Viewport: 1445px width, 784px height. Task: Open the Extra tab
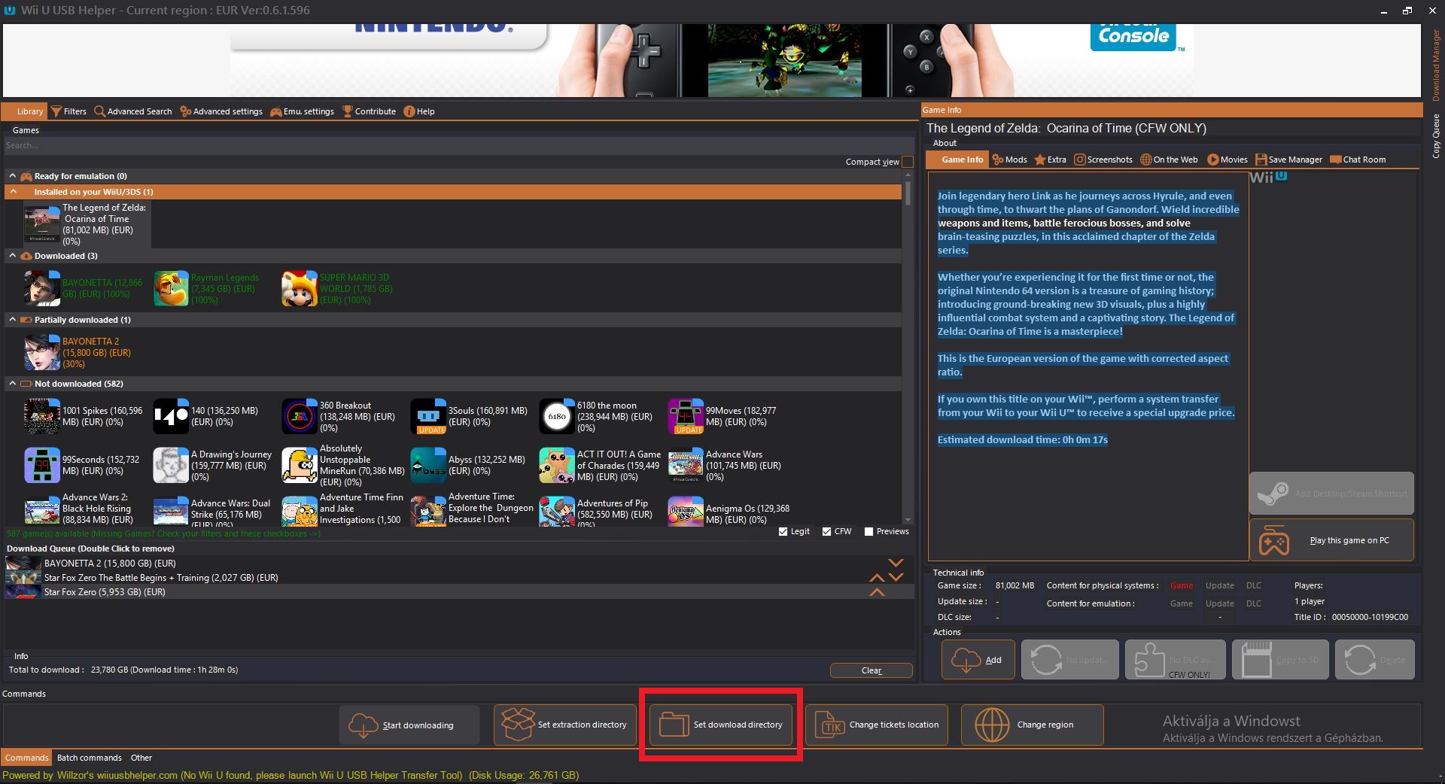[x=1050, y=160]
